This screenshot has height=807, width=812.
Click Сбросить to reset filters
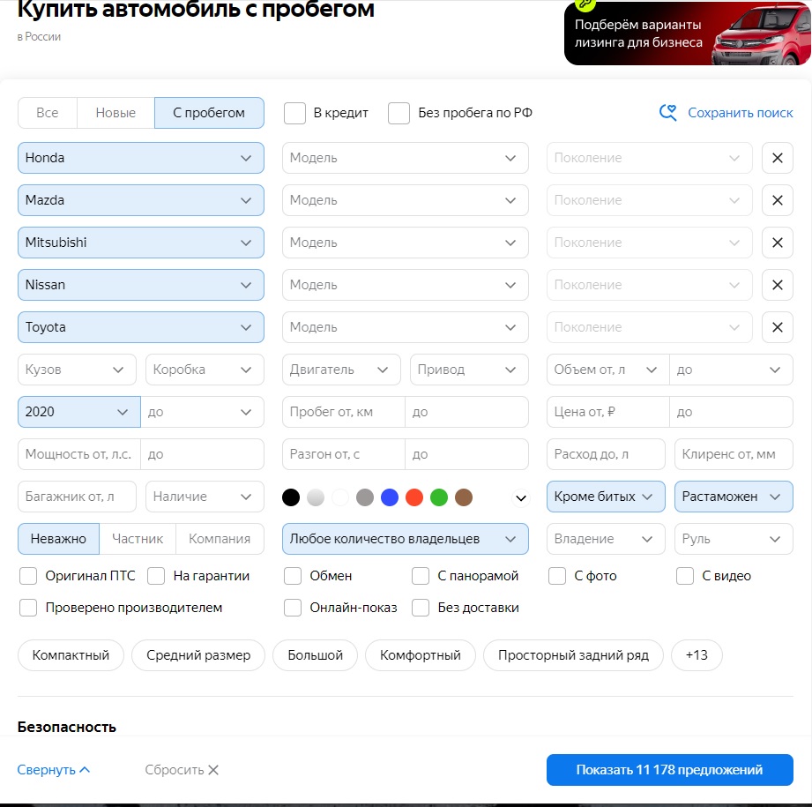coord(182,770)
